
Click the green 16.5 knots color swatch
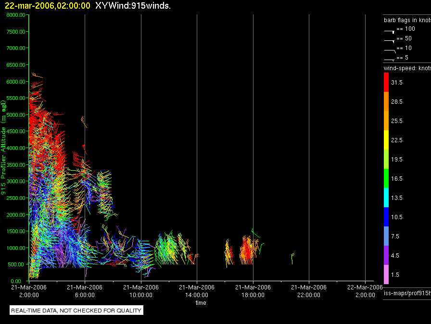pyautogui.click(x=386, y=178)
